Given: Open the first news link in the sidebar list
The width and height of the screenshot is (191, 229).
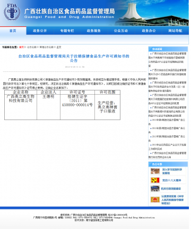Looking at the screenshot, I should pos(167,60).
